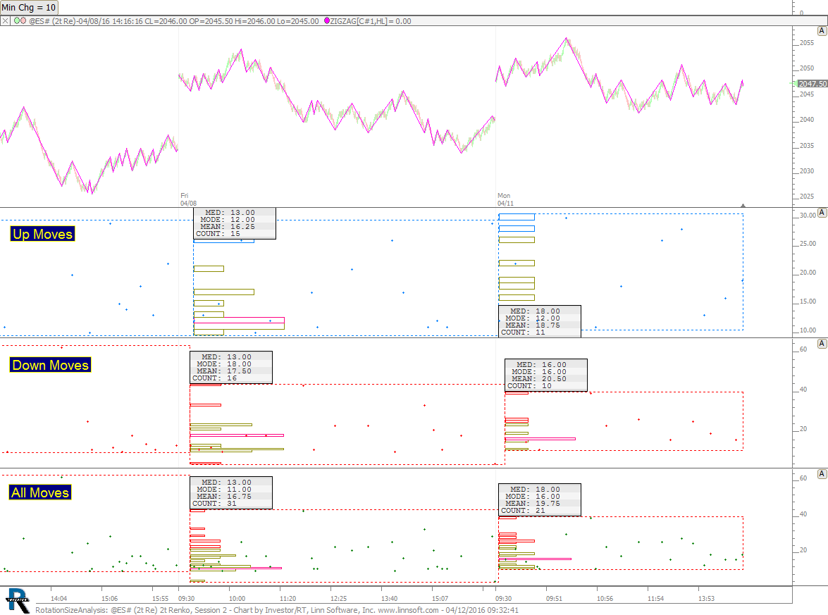
Task: Click the small gray triangle marker above Up Moves pane
Action: (743, 205)
